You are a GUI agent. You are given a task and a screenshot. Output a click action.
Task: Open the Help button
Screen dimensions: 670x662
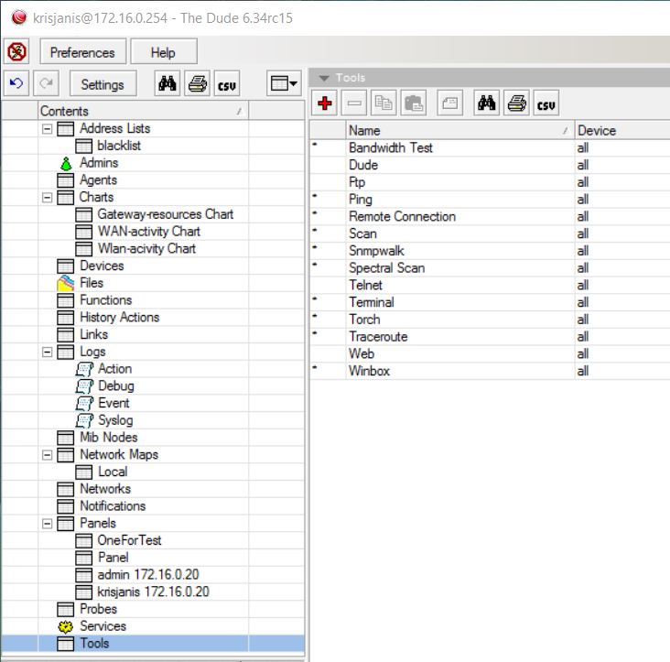(x=163, y=52)
